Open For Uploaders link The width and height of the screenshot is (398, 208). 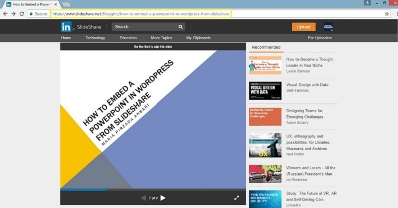(x=320, y=38)
